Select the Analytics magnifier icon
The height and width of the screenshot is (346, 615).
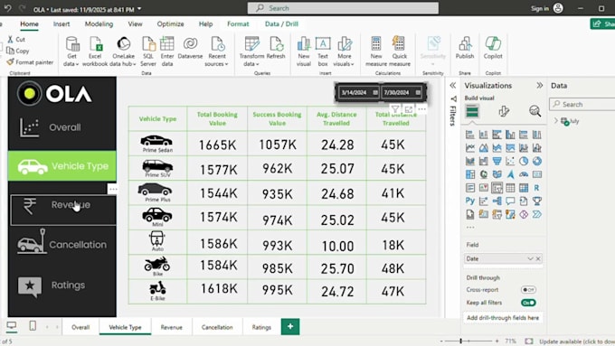click(535, 112)
